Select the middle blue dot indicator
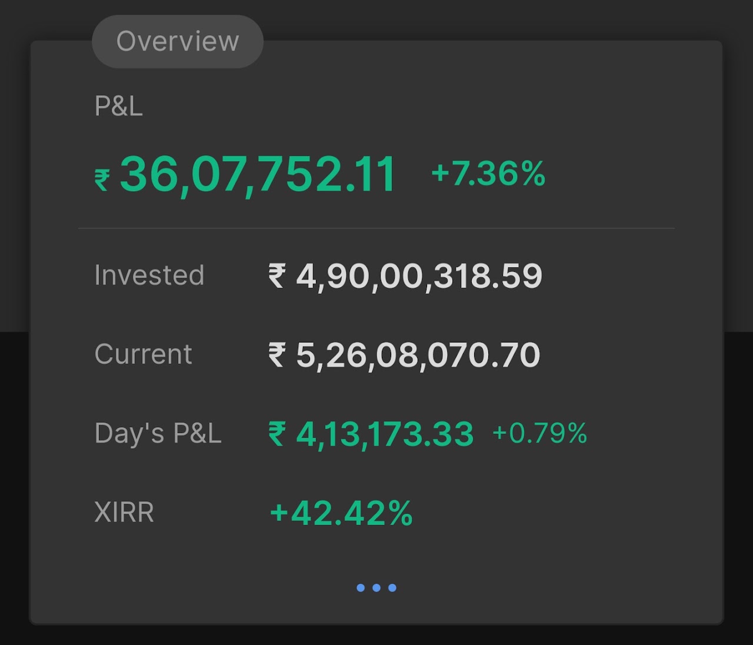 click(376, 587)
